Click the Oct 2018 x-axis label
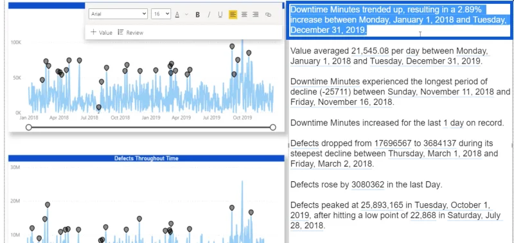This screenshot has width=514, height=243. point(120,118)
